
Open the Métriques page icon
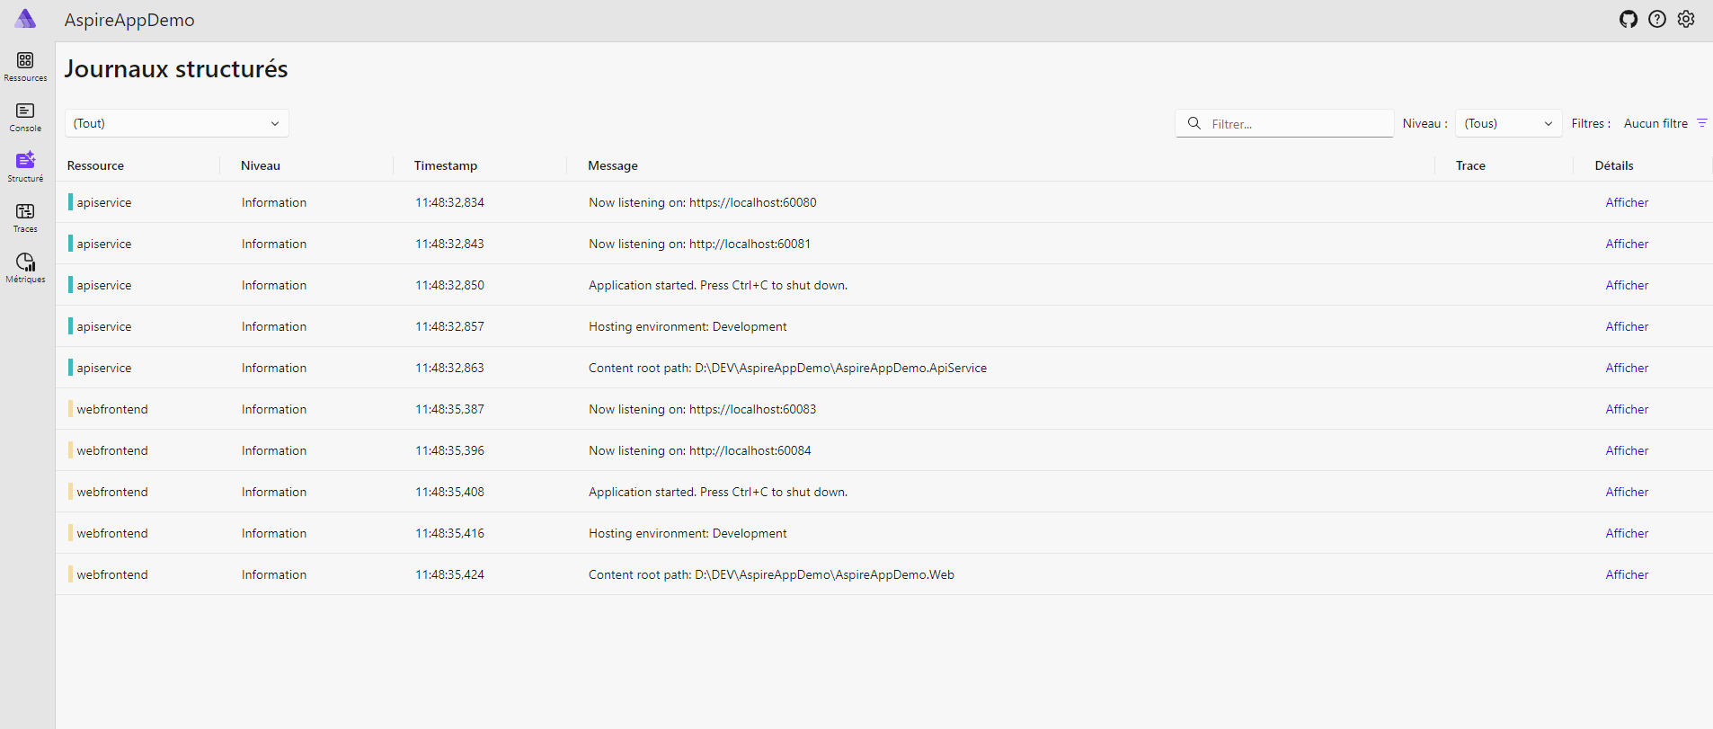tap(25, 262)
